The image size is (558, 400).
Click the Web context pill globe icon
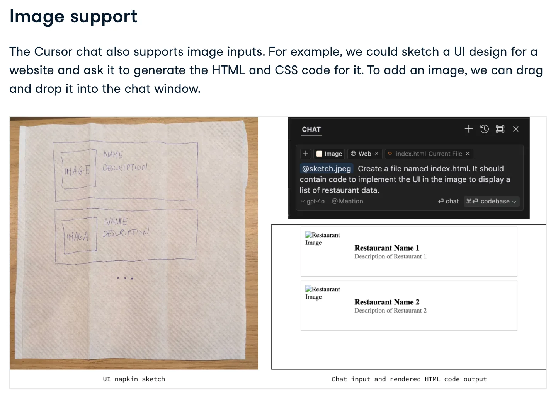[x=353, y=154]
